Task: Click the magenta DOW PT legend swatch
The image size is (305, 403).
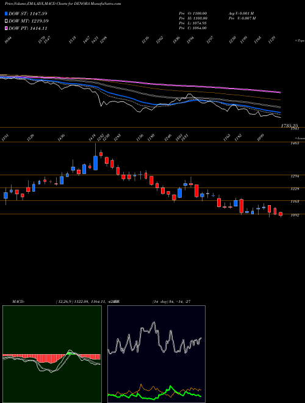Action: tap(6, 29)
